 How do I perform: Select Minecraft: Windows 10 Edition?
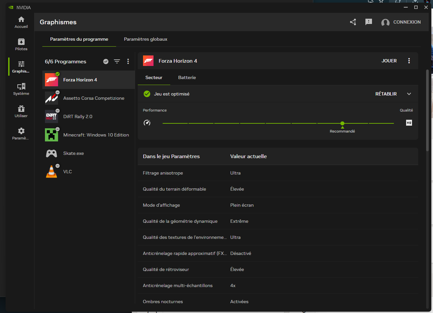(x=89, y=135)
